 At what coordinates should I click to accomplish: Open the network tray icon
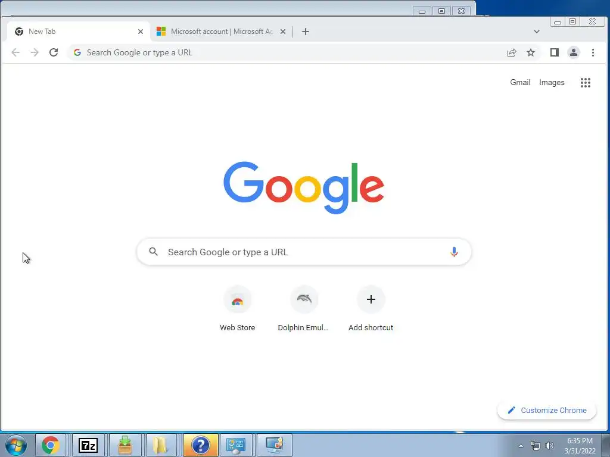[x=536, y=446]
